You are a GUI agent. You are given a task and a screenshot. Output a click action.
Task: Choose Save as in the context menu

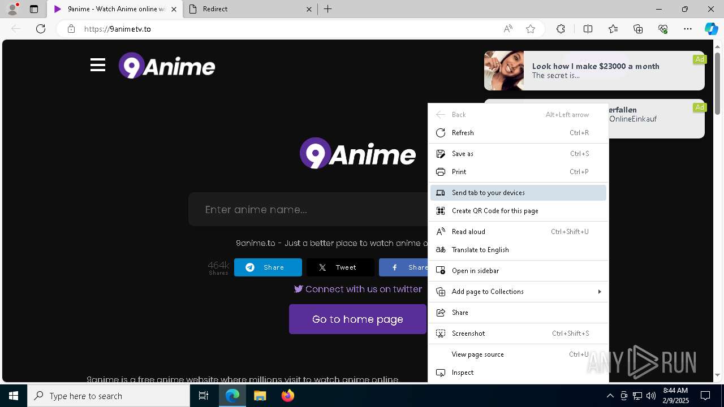coord(518,154)
